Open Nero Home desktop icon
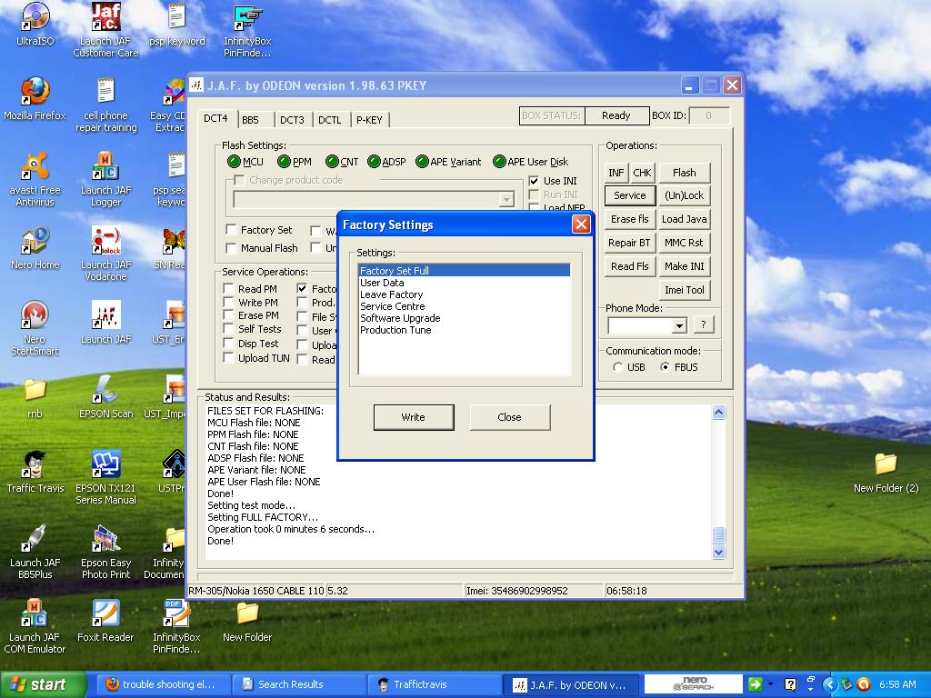Image resolution: width=931 pixels, height=698 pixels. point(35,248)
